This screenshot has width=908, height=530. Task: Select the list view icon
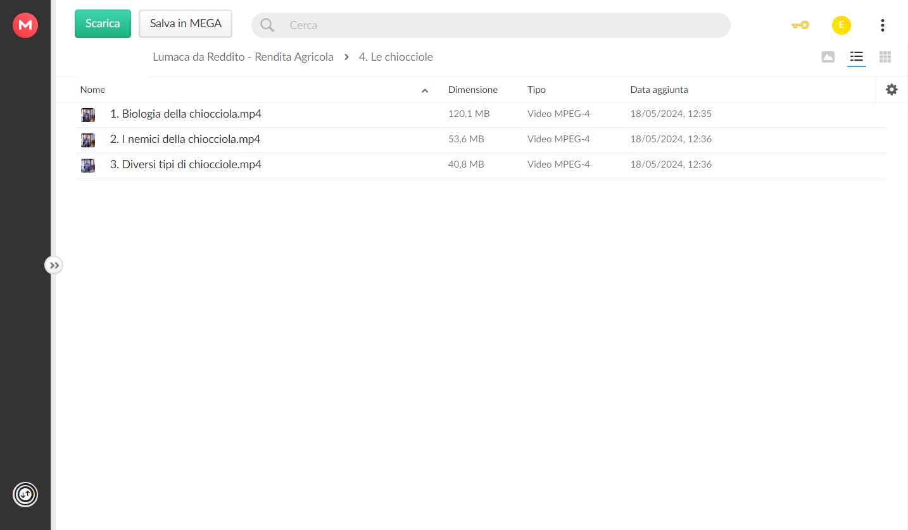pyautogui.click(x=857, y=57)
